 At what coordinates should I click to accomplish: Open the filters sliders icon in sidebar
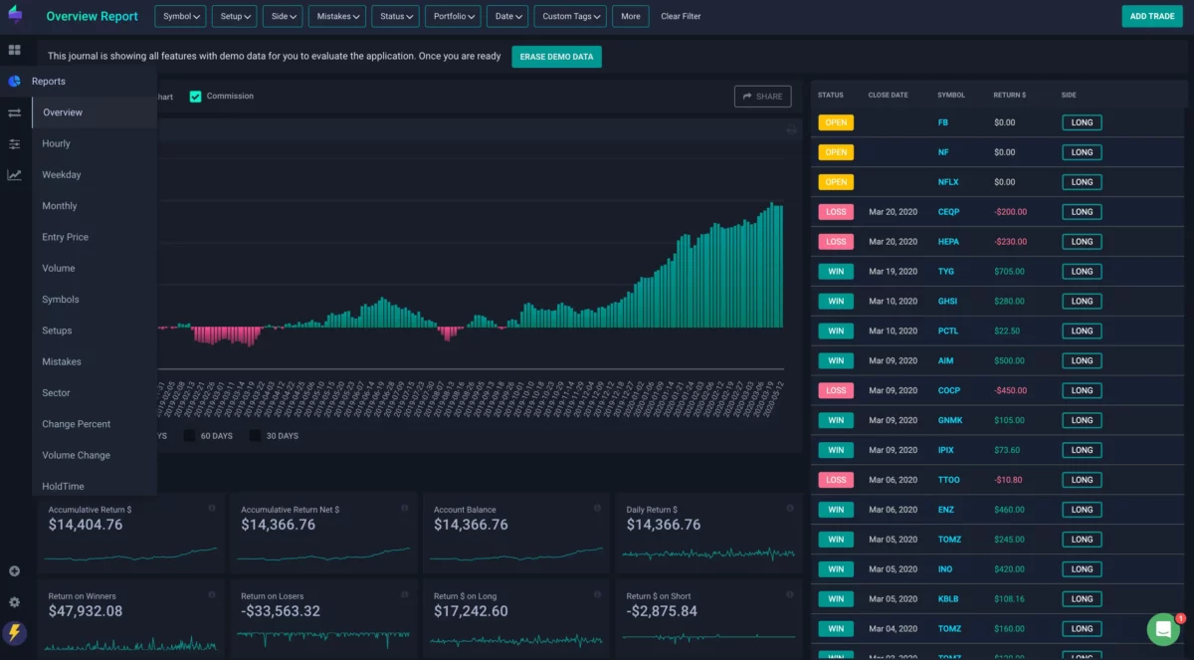click(14, 144)
